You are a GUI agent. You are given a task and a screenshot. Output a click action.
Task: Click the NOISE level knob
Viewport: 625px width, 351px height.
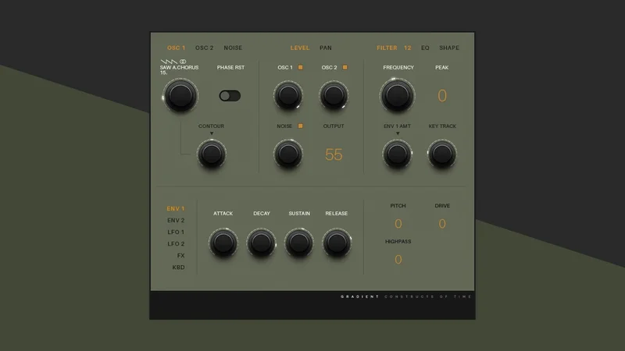tap(288, 154)
